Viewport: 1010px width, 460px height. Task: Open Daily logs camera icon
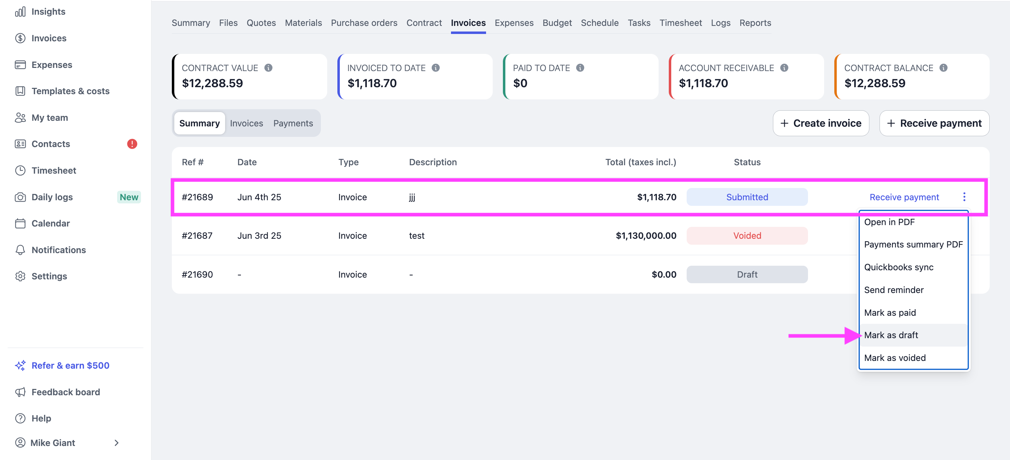[x=20, y=197]
